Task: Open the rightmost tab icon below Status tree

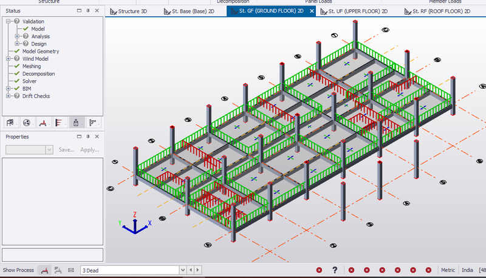Action: click(92, 123)
